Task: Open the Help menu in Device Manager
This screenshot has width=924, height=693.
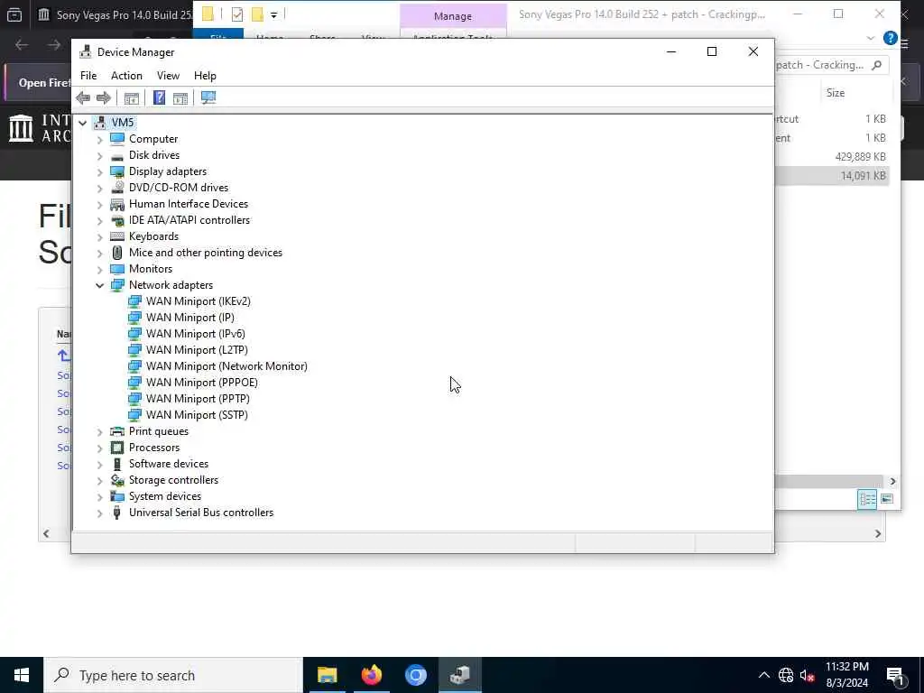Action: point(205,76)
